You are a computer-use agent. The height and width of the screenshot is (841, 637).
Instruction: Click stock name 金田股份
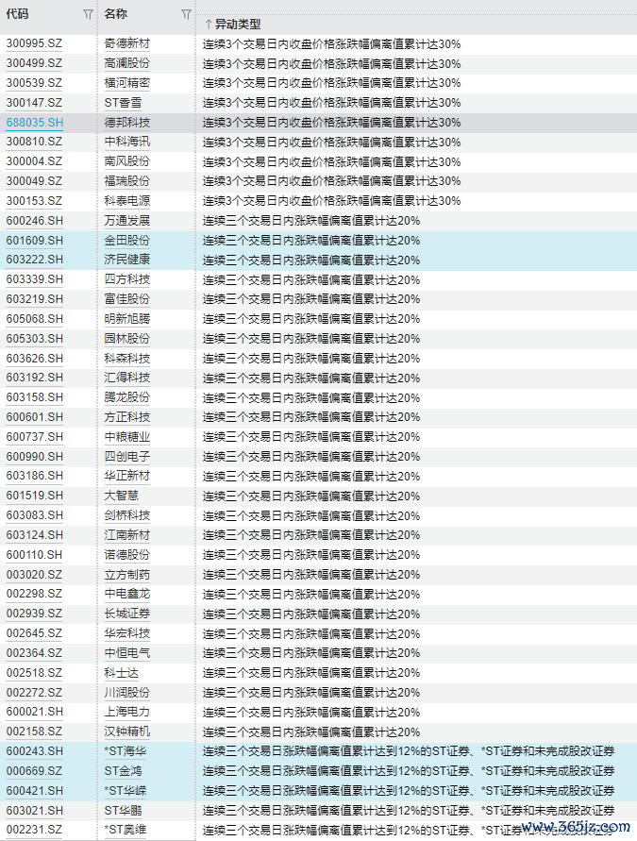[126, 241]
